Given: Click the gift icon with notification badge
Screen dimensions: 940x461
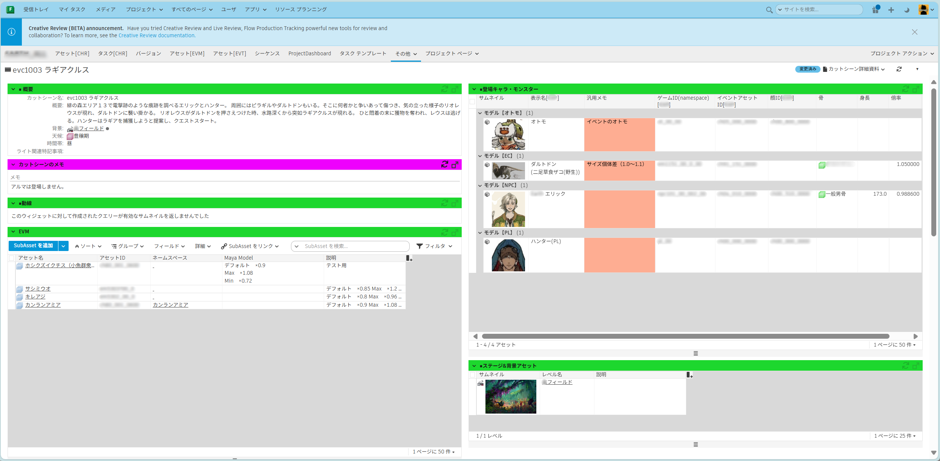Looking at the screenshot, I should click(x=875, y=11).
